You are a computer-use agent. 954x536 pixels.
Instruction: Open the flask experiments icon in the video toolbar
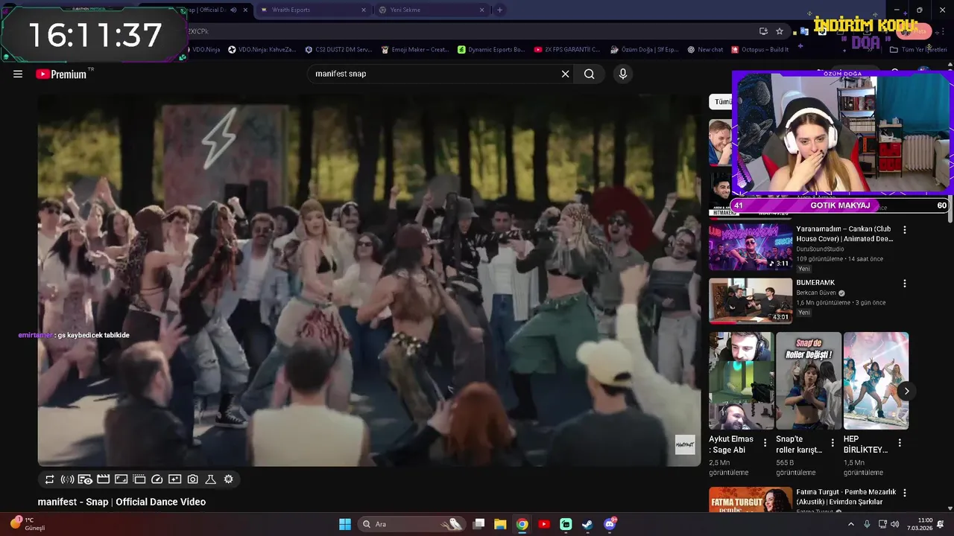[x=210, y=479]
